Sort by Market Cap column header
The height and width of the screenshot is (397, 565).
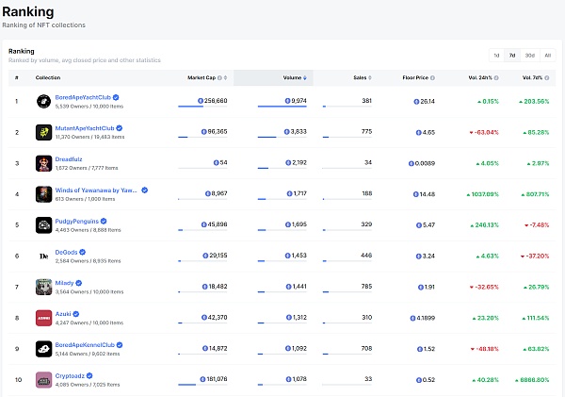202,76
